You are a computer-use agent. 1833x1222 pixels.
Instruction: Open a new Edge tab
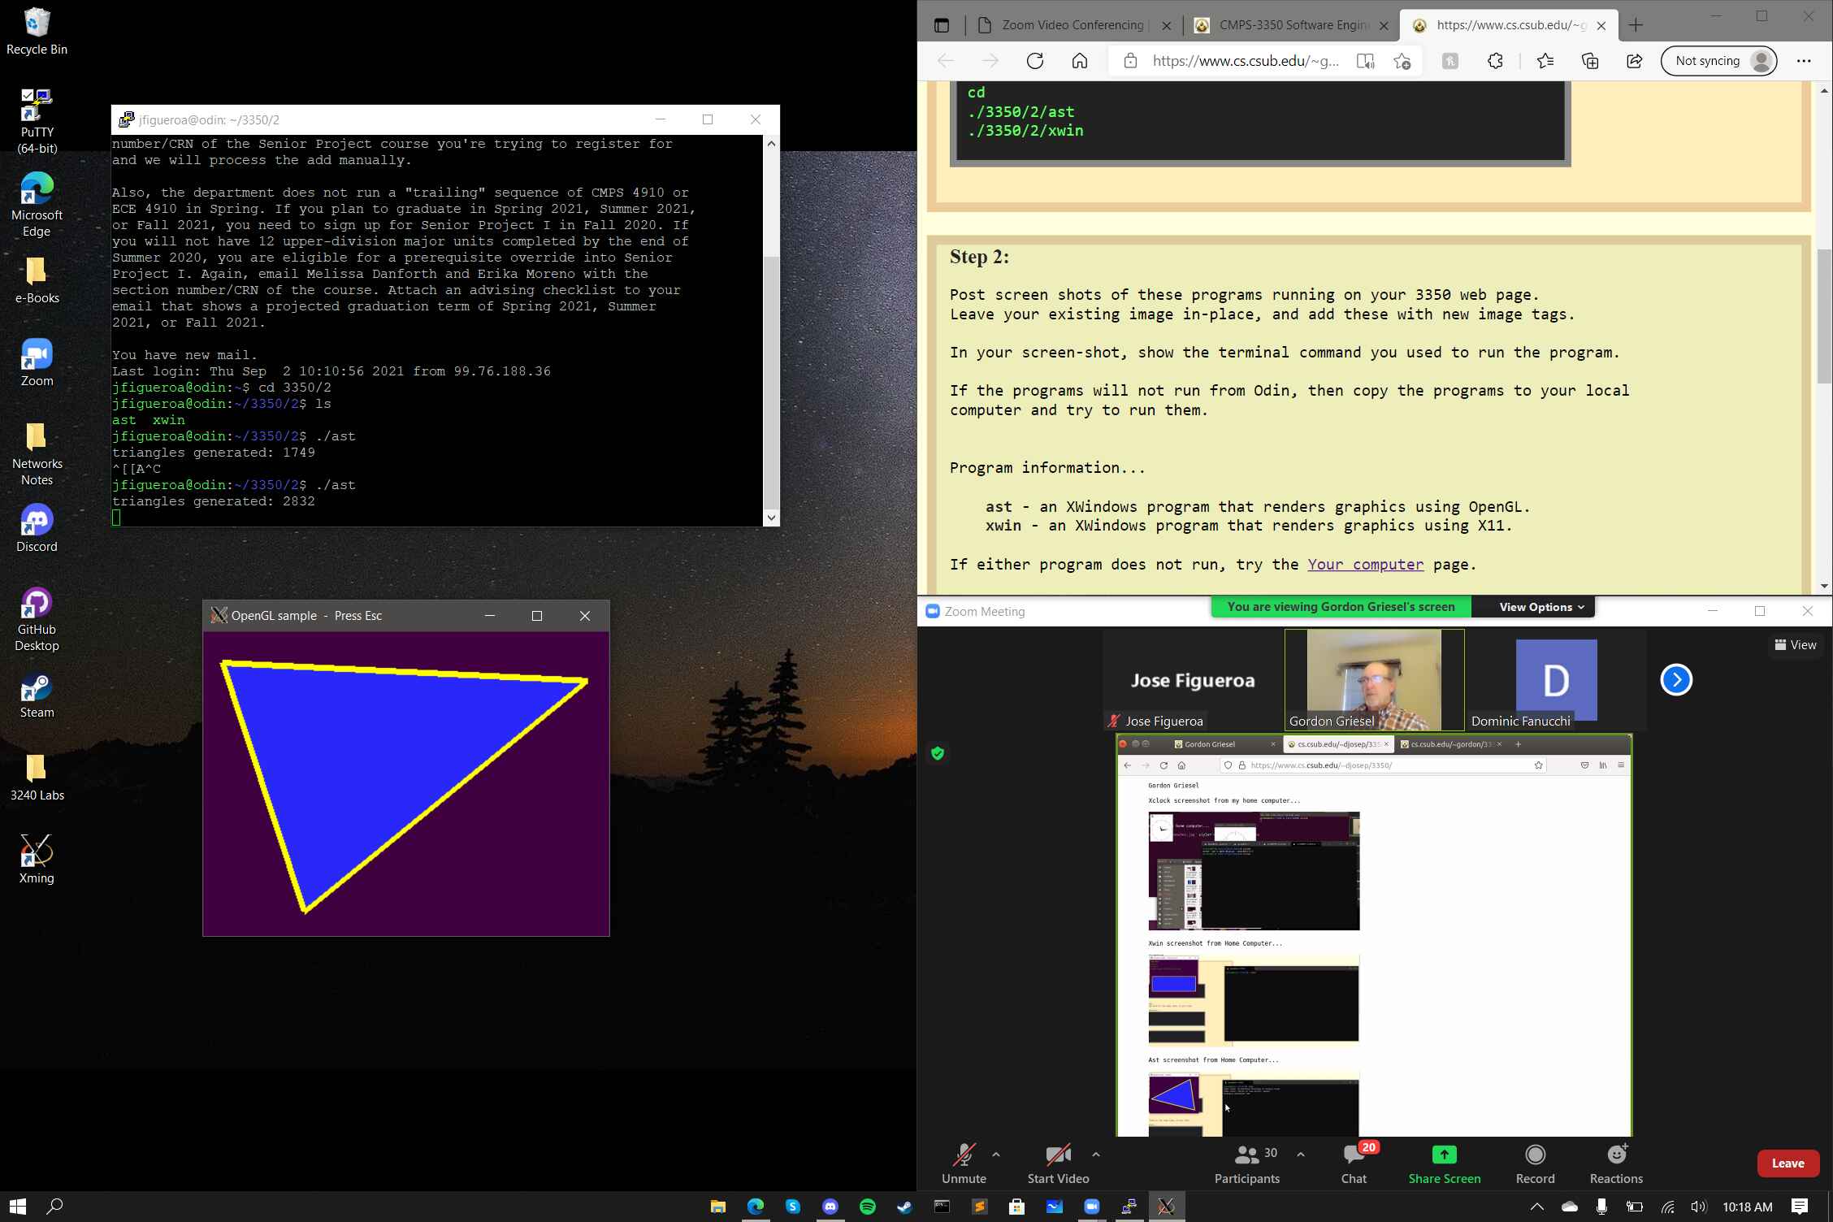(1636, 25)
